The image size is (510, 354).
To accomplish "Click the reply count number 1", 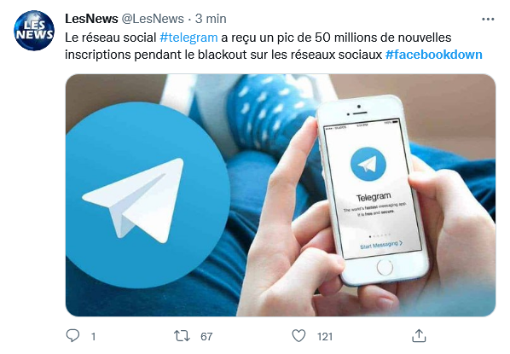I will (93, 336).
